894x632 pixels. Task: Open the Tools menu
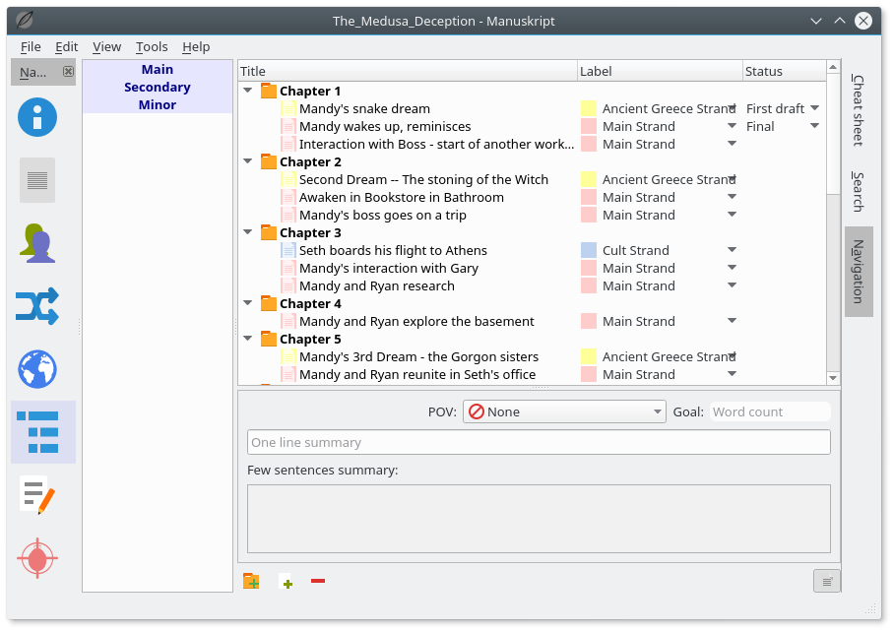tap(152, 46)
